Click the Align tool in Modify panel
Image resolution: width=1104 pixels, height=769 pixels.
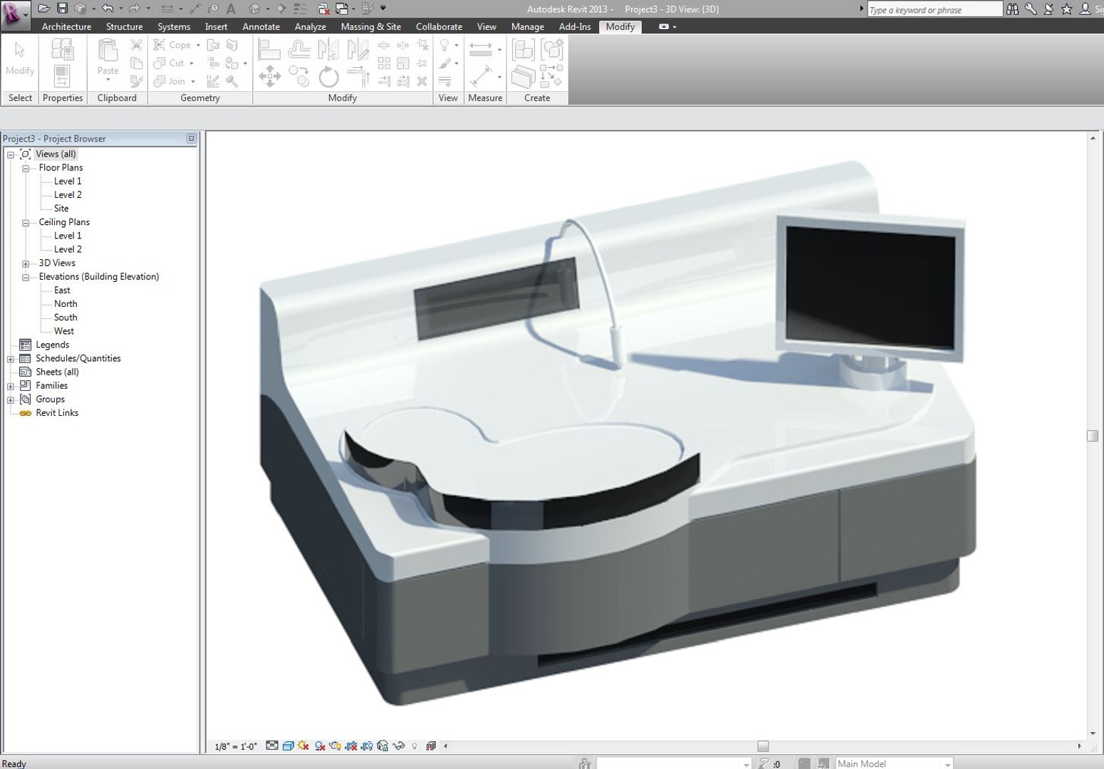point(269,49)
